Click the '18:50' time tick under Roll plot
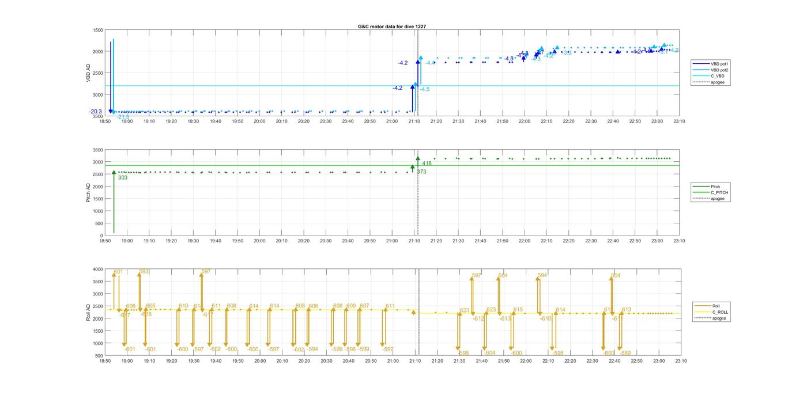Image resolution: width=807 pixels, height=399 pixels. pos(105,361)
